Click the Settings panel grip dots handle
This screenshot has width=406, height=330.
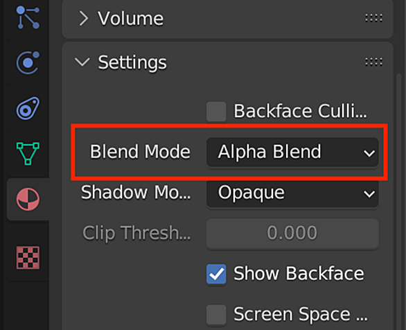(373, 62)
